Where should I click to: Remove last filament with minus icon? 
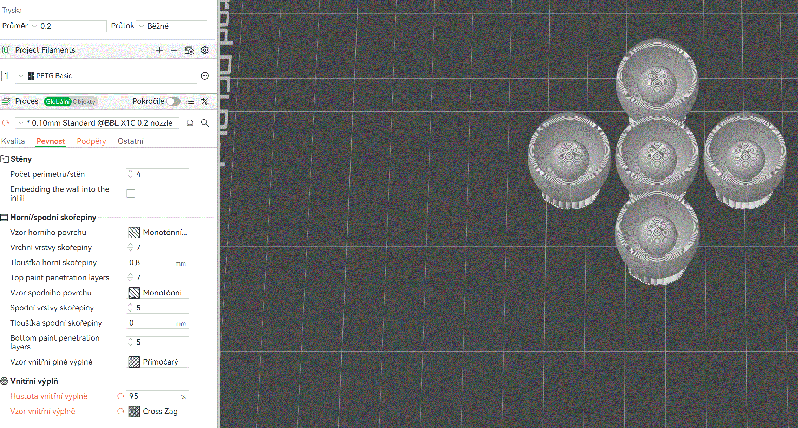pyautogui.click(x=174, y=50)
